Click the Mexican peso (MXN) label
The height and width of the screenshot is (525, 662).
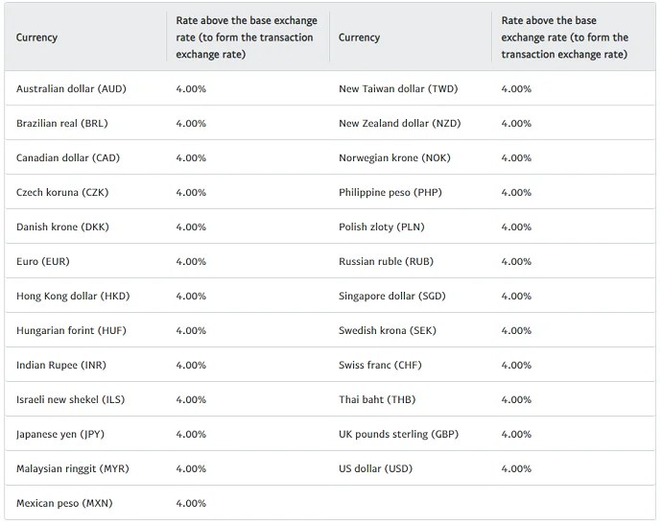tap(63, 504)
